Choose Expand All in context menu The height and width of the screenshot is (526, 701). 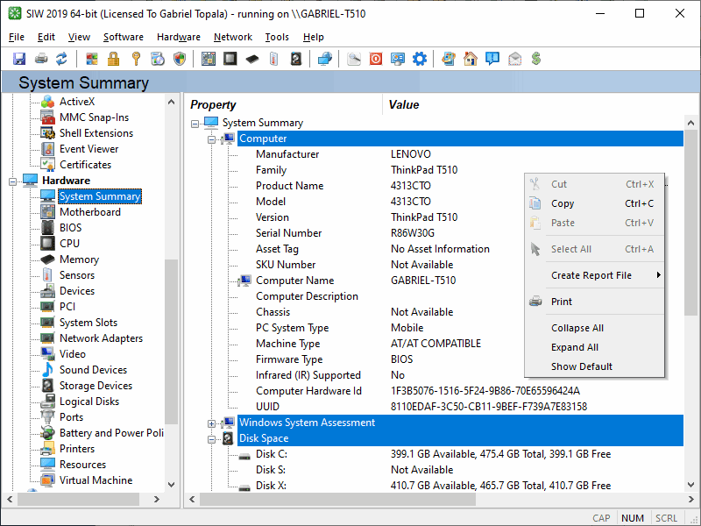[x=595, y=347]
